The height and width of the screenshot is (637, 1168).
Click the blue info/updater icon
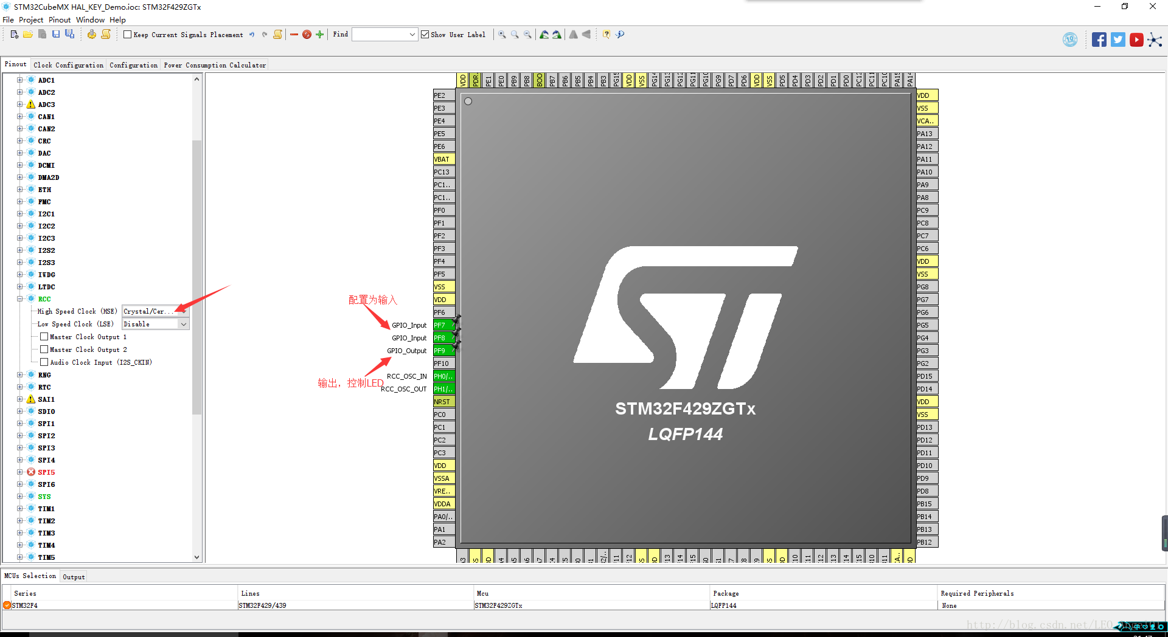[620, 35]
